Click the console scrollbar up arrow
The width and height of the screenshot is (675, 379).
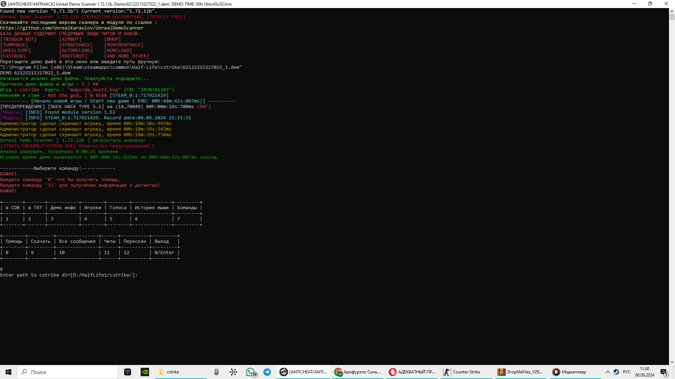672,11
